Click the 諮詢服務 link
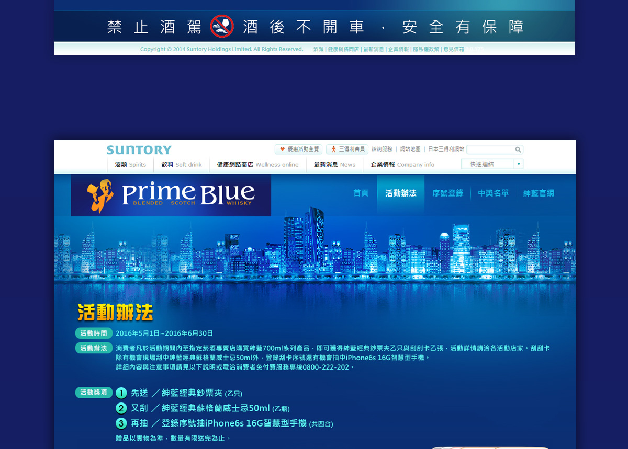628x449 pixels. (x=382, y=149)
